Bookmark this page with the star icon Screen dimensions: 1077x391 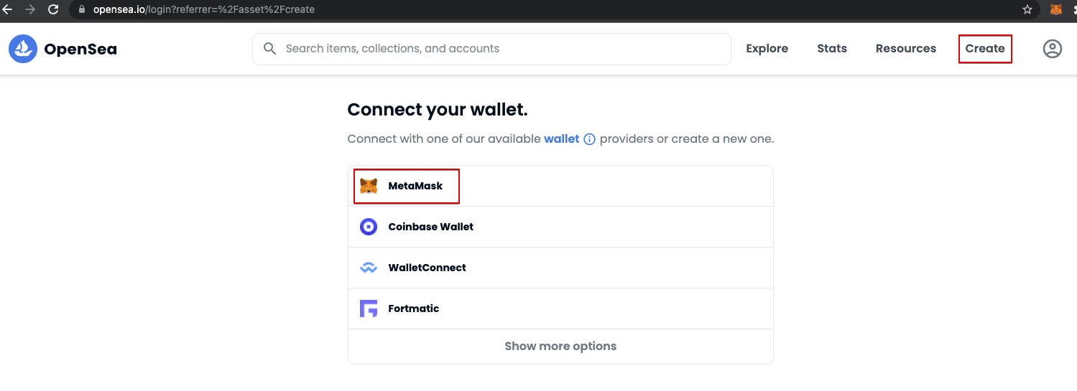1027,10
